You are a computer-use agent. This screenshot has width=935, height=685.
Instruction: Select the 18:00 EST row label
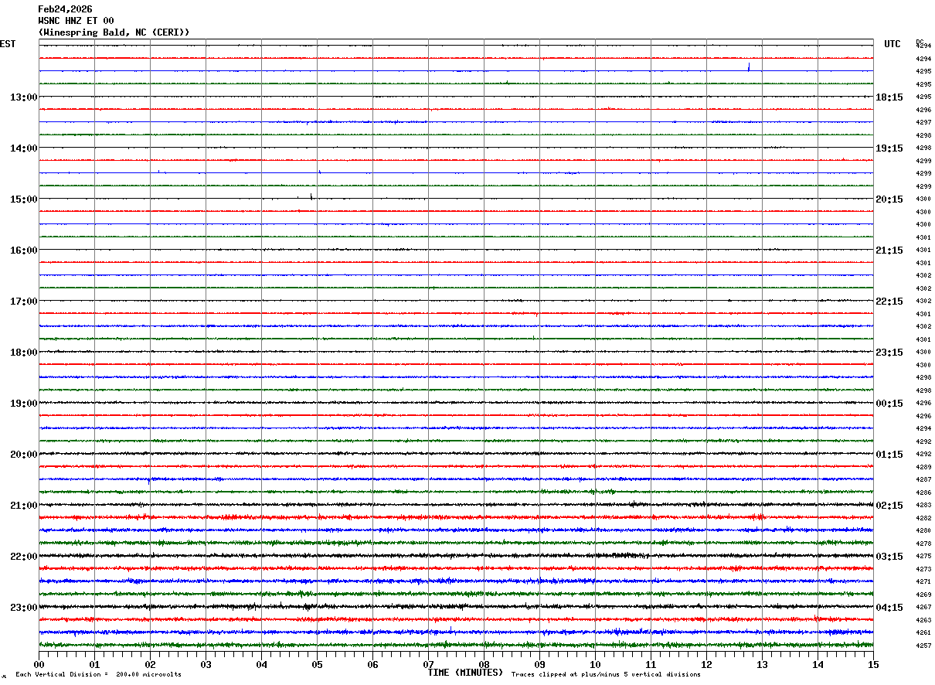coord(23,353)
